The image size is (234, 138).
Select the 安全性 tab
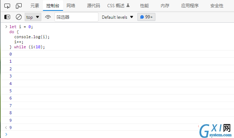(217, 6)
